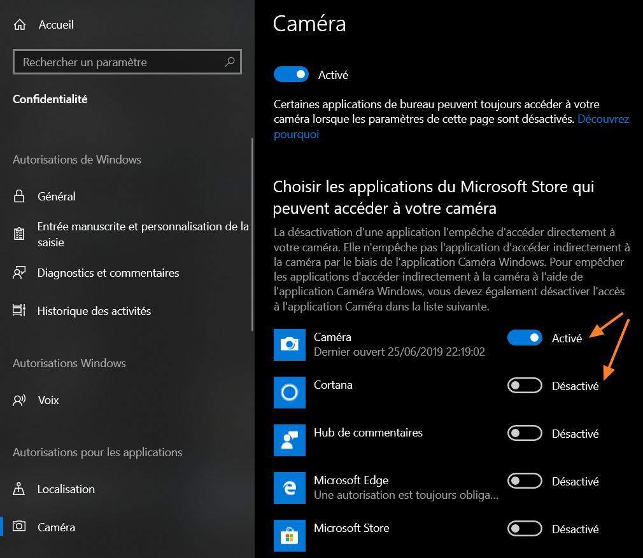643x558 pixels.
Task: Click the Général padlock icon
Action: coord(20,197)
